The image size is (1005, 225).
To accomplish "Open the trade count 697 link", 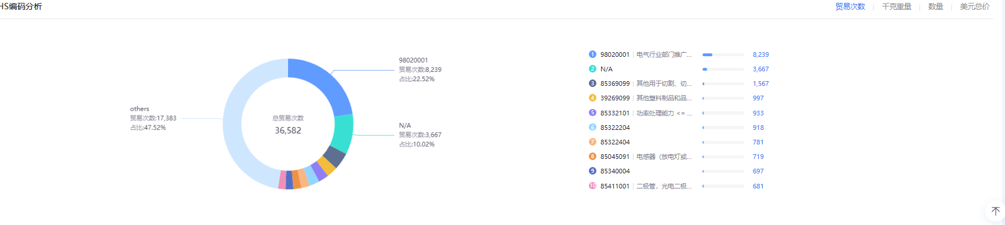I will point(758,171).
